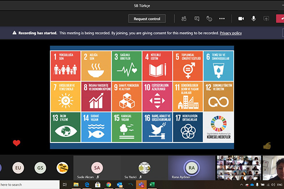The height and width of the screenshot is (189, 284).
Task: Toggle the microphone mute
Action: pyautogui.click(x=254, y=18)
